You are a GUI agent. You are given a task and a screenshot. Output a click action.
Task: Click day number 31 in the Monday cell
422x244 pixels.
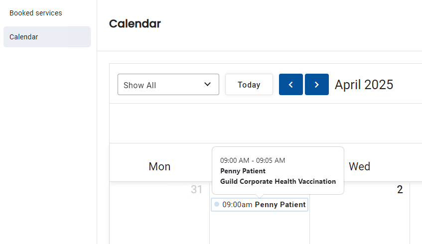[196, 189]
